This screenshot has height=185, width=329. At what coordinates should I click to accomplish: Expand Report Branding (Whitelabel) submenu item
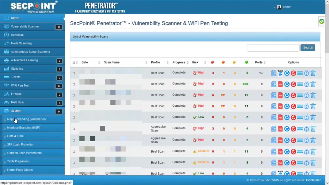[x=32, y=119]
